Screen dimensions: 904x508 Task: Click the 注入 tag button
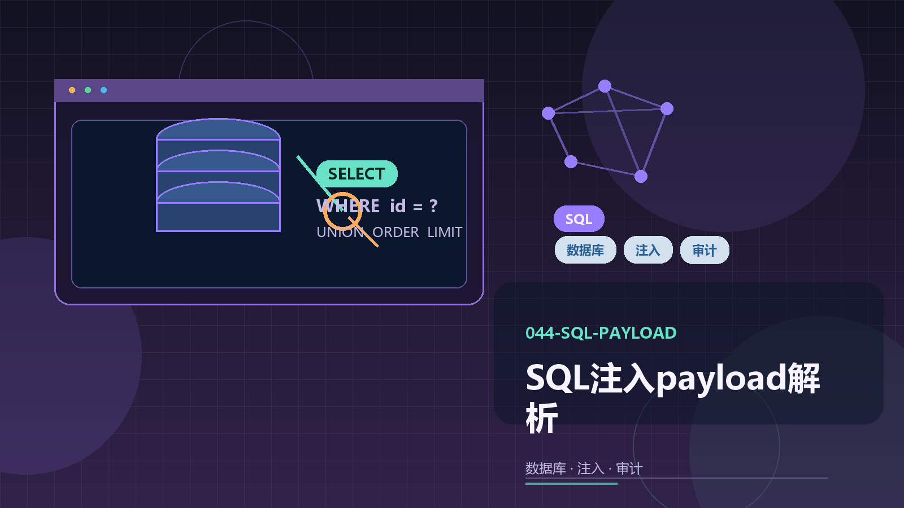(647, 250)
